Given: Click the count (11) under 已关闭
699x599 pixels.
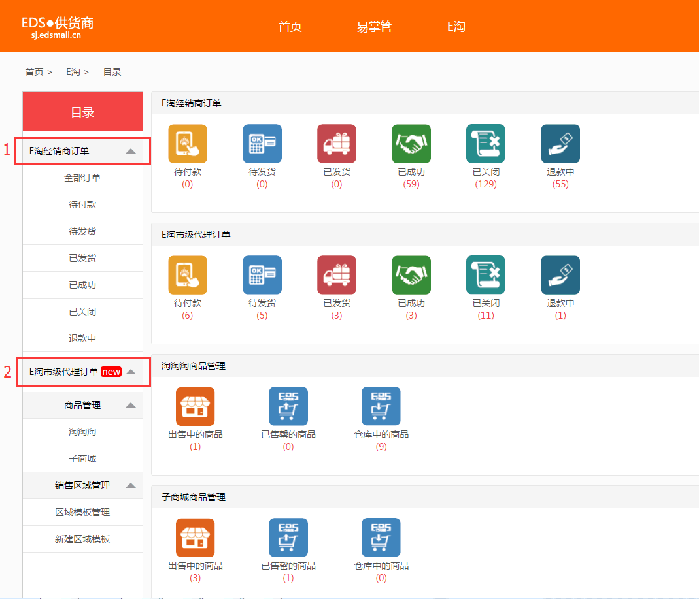Looking at the screenshot, I should pos(486,316).
